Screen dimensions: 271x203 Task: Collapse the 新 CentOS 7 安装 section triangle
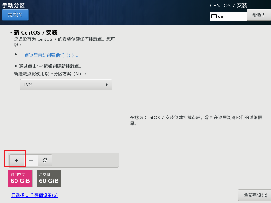11,32
